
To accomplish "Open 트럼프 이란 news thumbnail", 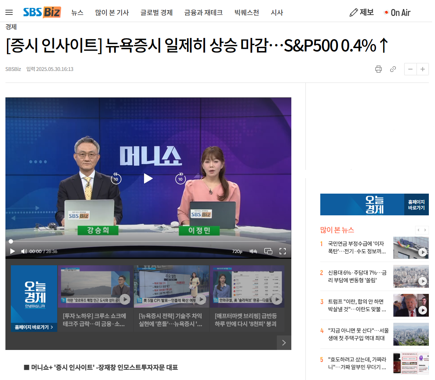I will click(411, 305).
